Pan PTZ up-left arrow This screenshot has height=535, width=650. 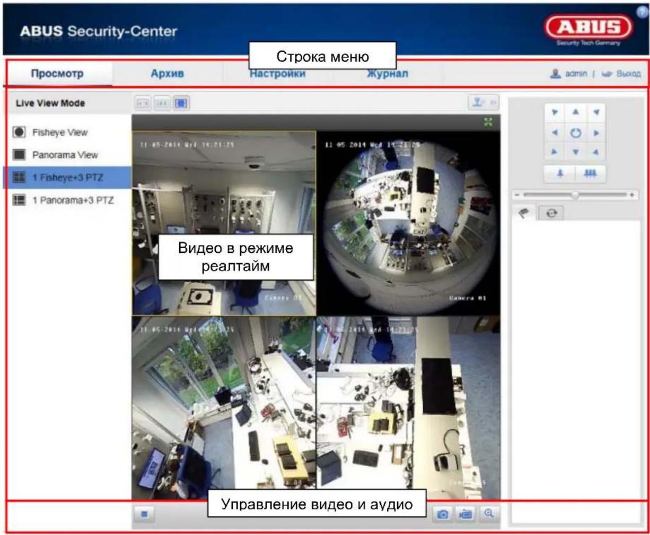(x=555, y=112)
